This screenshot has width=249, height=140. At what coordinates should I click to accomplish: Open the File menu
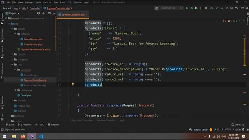(8, 2)
